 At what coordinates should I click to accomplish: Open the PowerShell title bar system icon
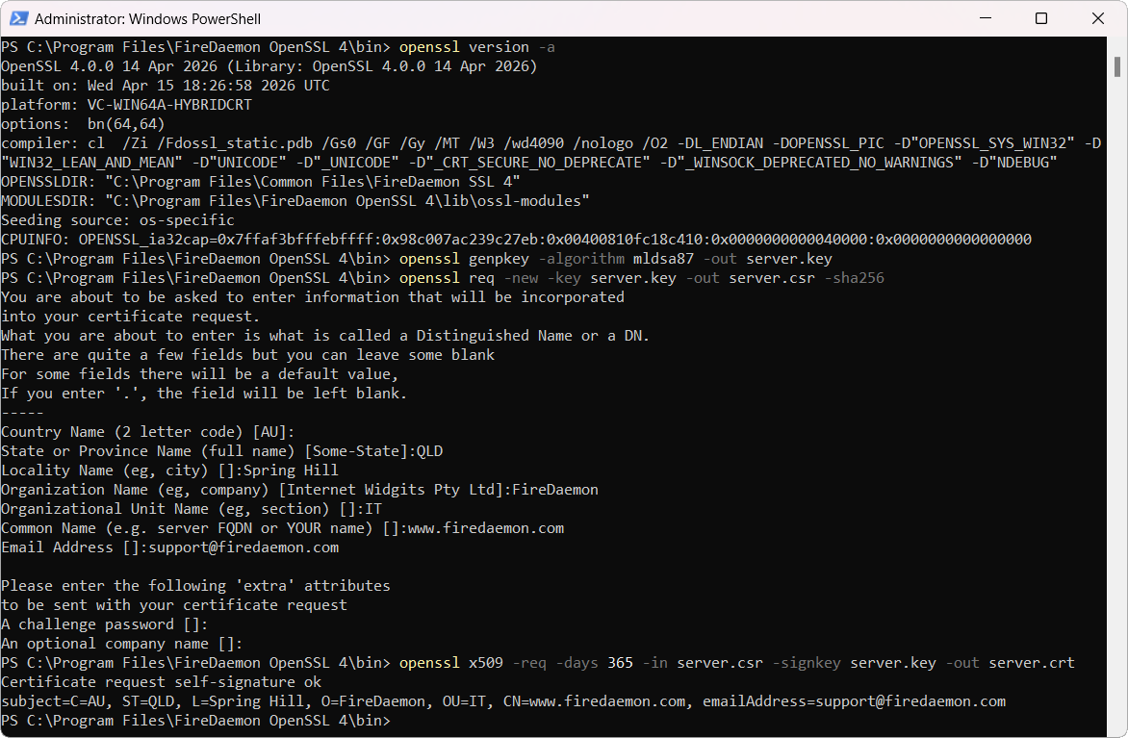pyautogui.click(x=20, y=17)
